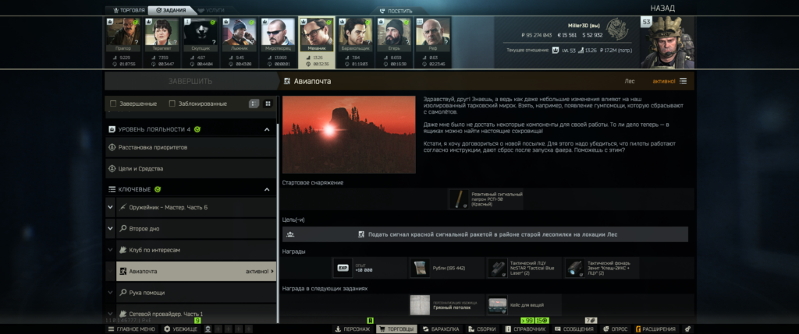The image size is (799, 334).
Task: Click the Посетить button
Action: (396, 11)
